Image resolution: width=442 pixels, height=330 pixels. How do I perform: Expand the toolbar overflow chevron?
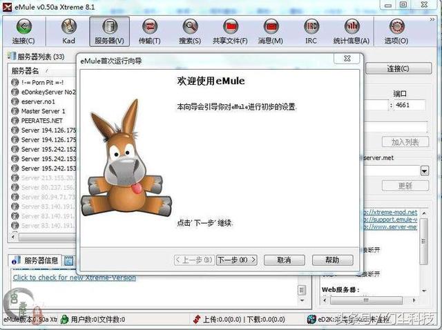click(432, 19)
